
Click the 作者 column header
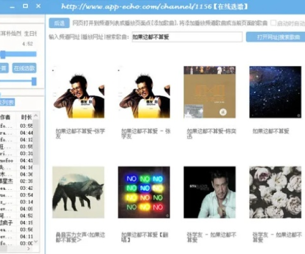coord(6,117)
